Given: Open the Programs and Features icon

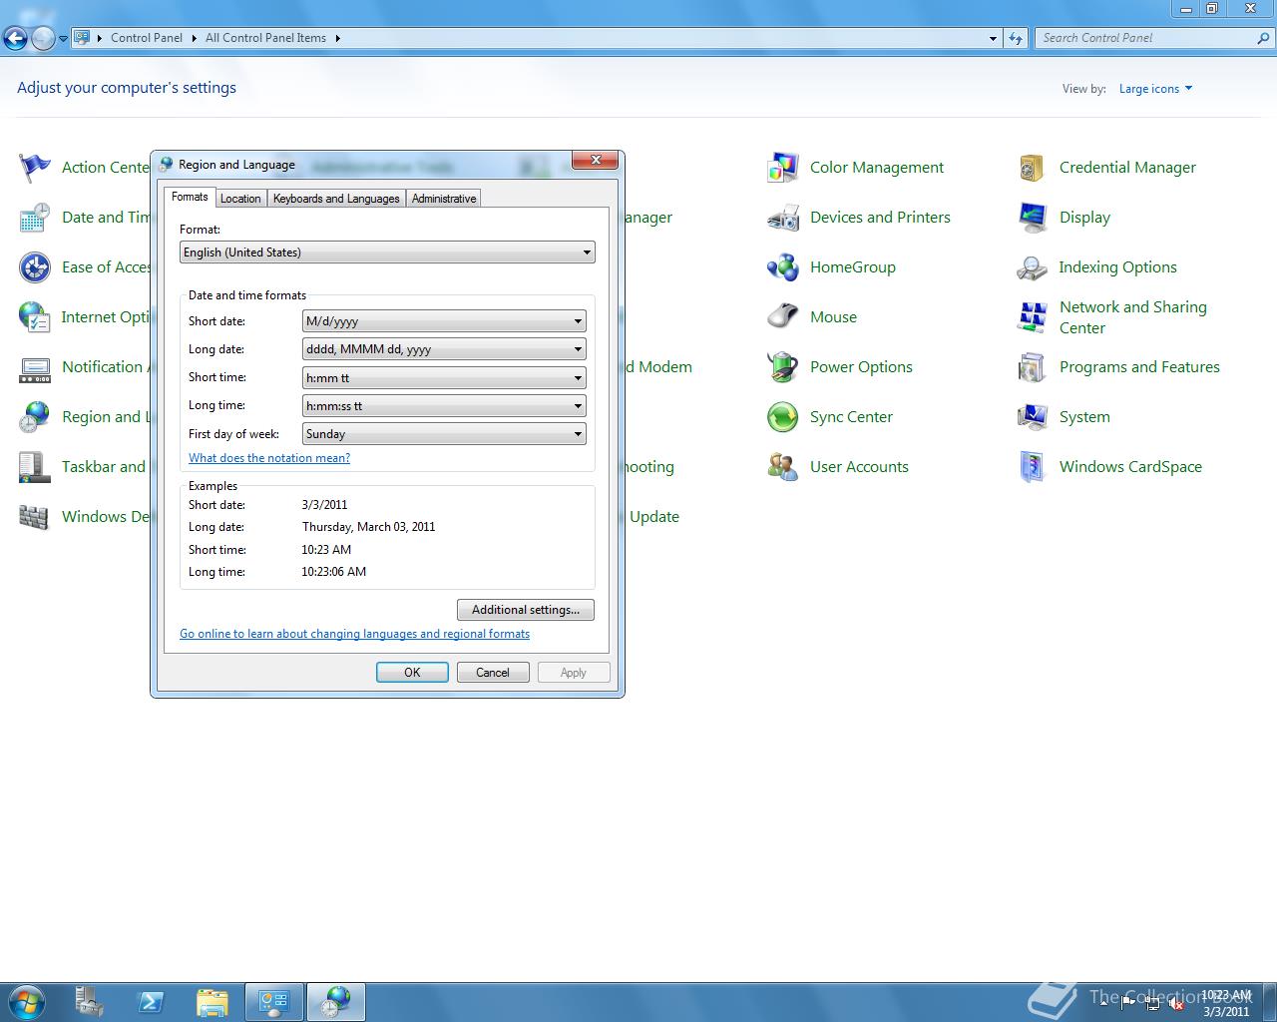Looking at the screenshot, I should (1033, 367).
